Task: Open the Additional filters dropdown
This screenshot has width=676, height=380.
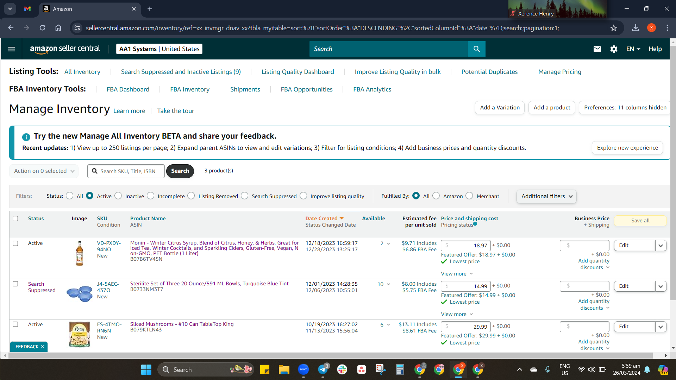Action: (546, 196)
